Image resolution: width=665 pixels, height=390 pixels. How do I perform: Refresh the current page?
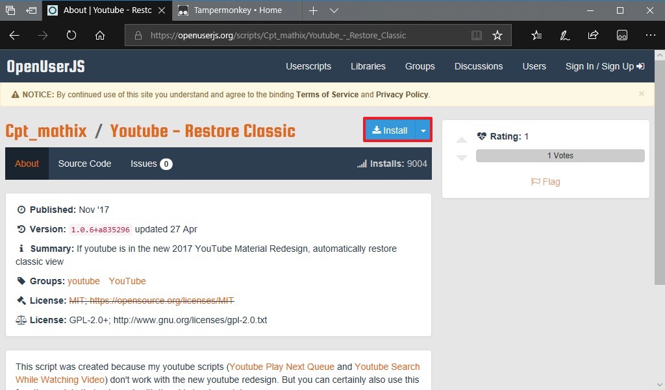pyautogui.click(x=71, y=36)
